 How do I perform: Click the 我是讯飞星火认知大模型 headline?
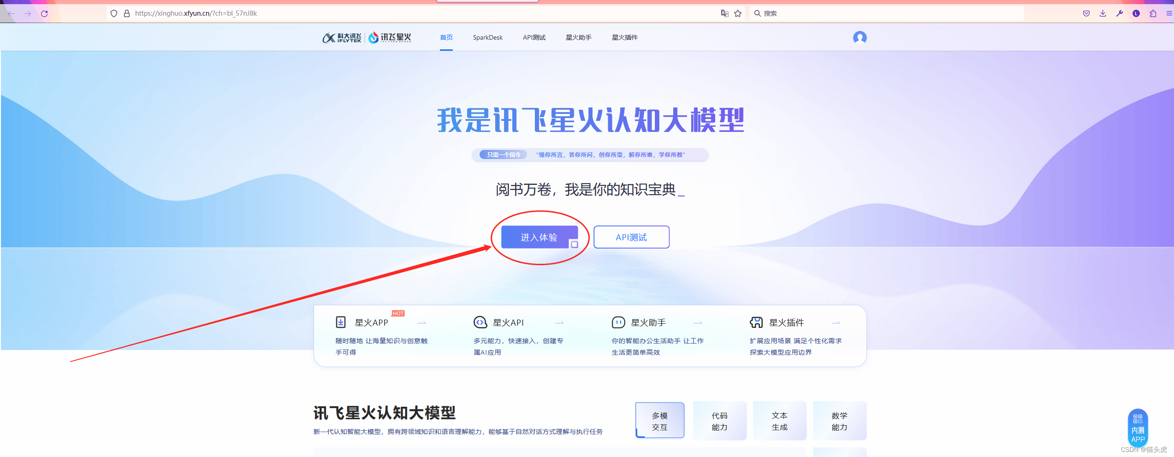point(591,120)
